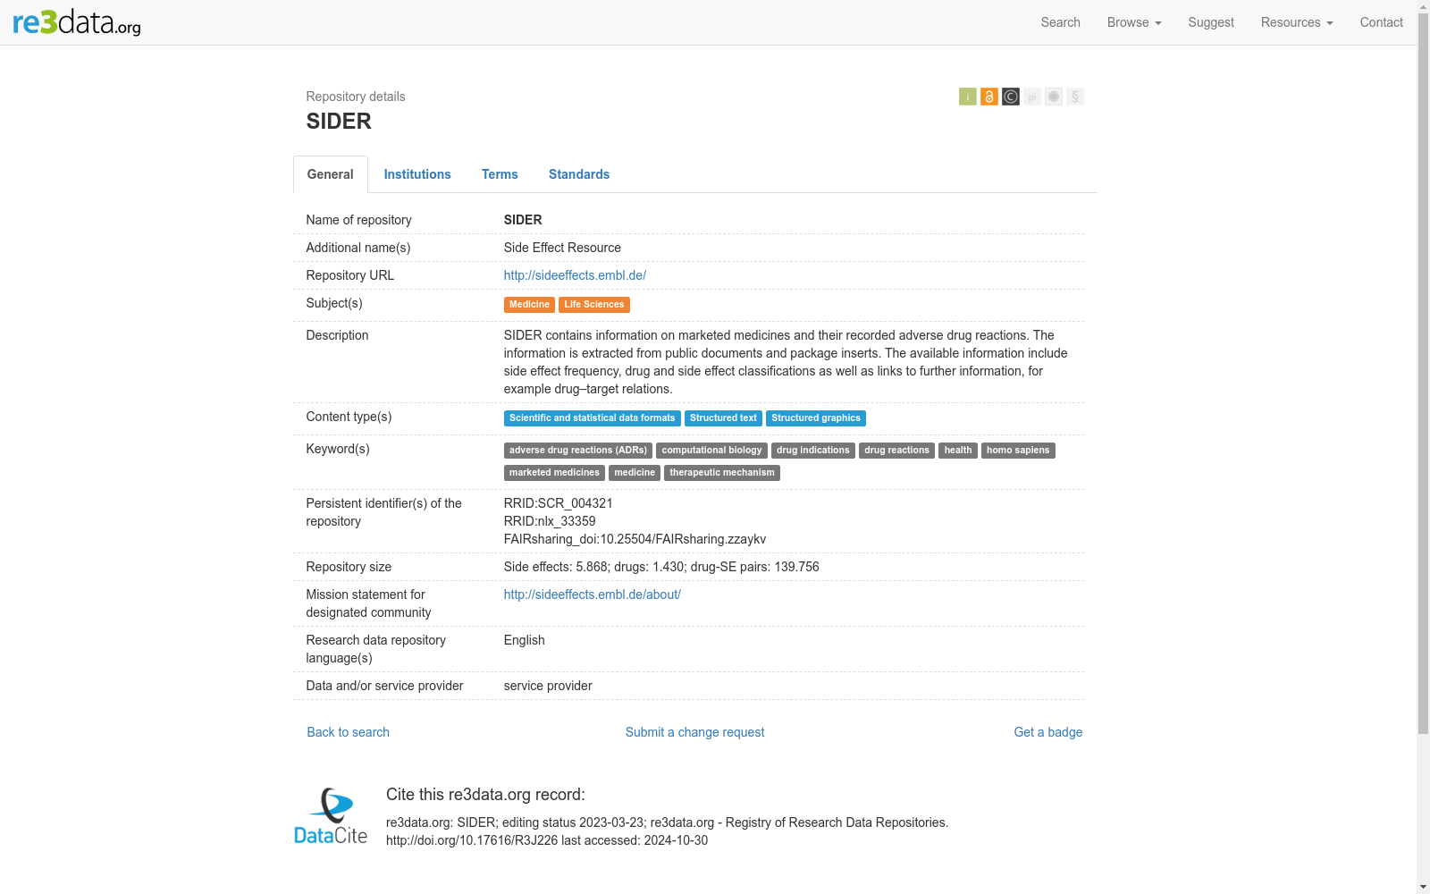Click the adverse drug reactions (ADRs) keyword
The width and height of the screenshot is (1430, 894).
click(x=578, y=451)
